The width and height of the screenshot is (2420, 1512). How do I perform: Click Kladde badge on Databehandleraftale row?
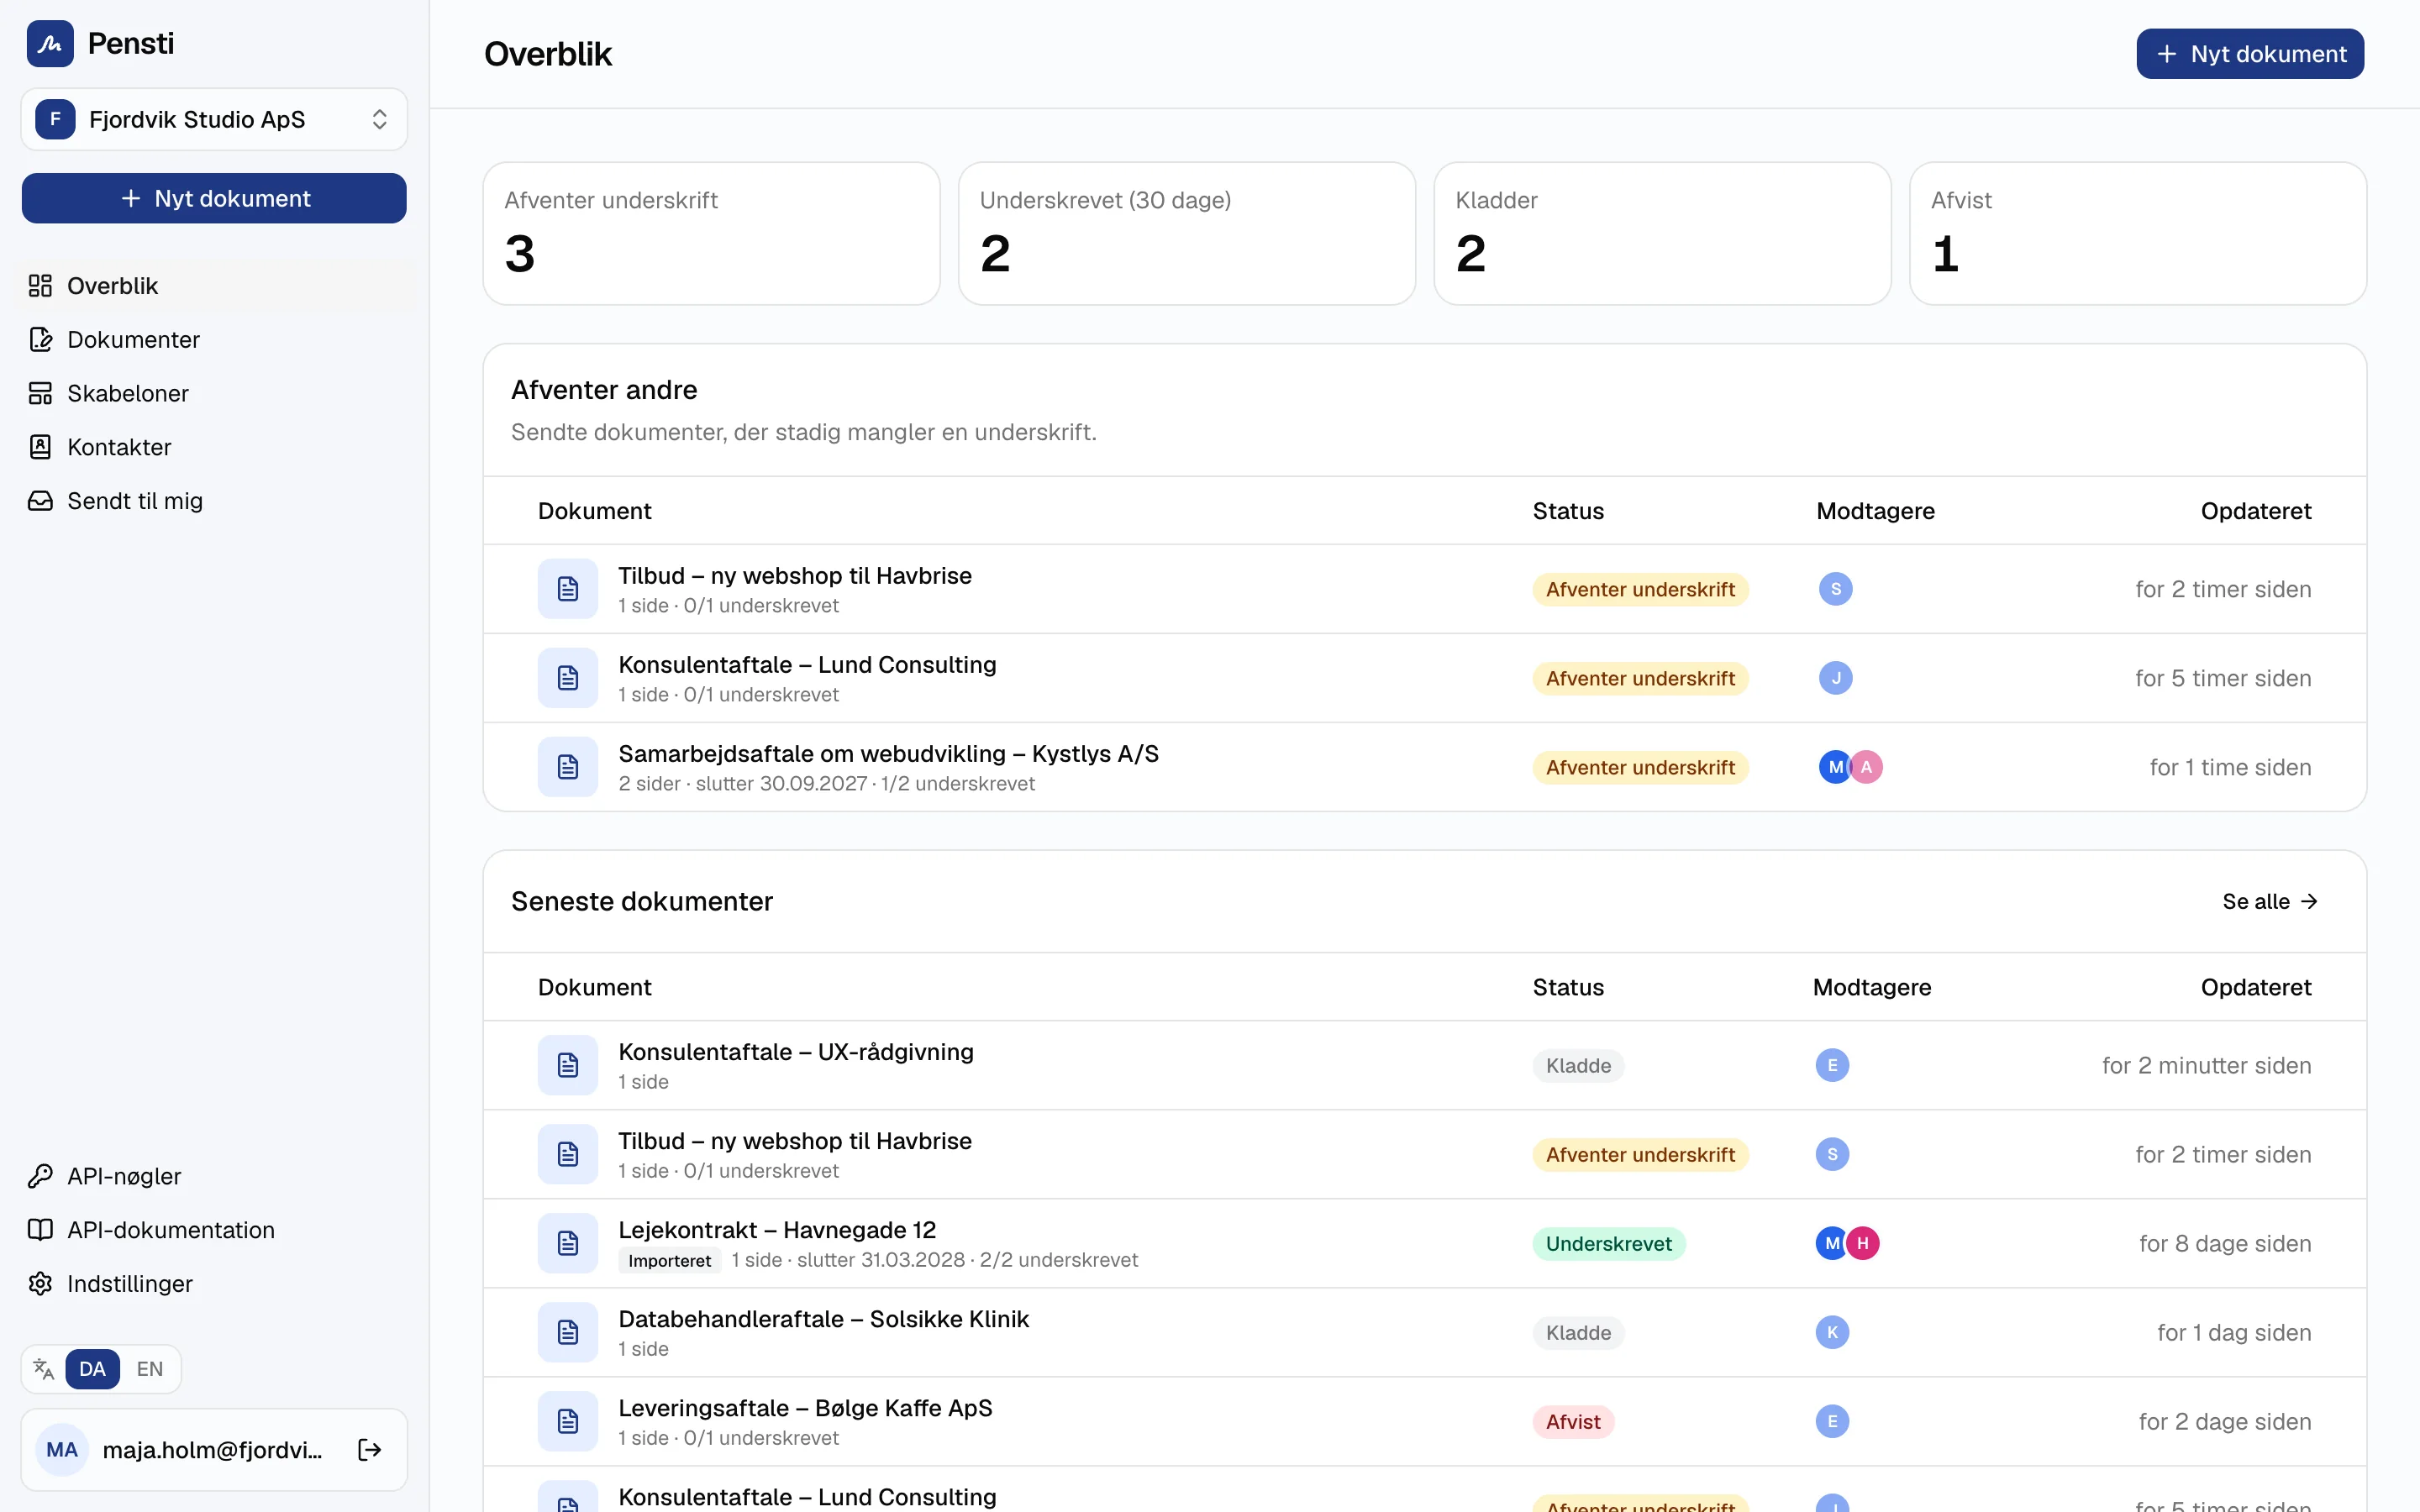click(1578, 1332)
